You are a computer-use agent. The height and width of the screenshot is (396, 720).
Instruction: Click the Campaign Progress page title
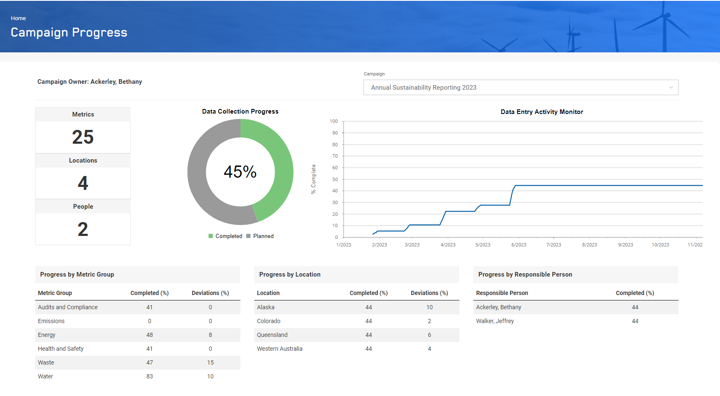(69, 33)
